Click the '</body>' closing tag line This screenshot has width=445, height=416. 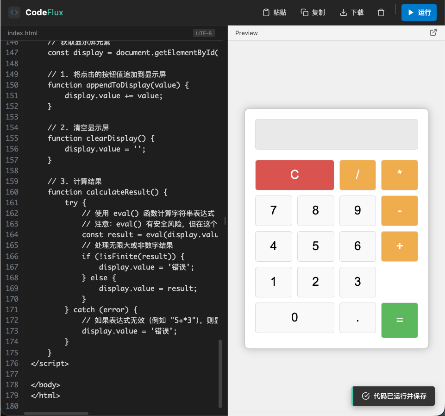[x=45, y=385]
